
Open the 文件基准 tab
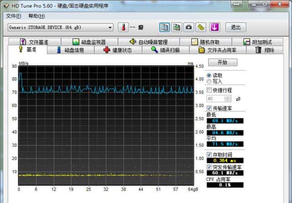(x=35, y=42)
